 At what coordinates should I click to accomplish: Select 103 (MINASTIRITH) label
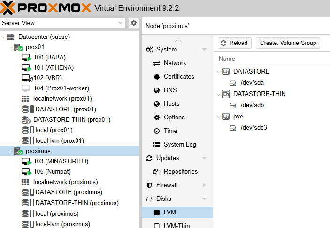(61, 161)
